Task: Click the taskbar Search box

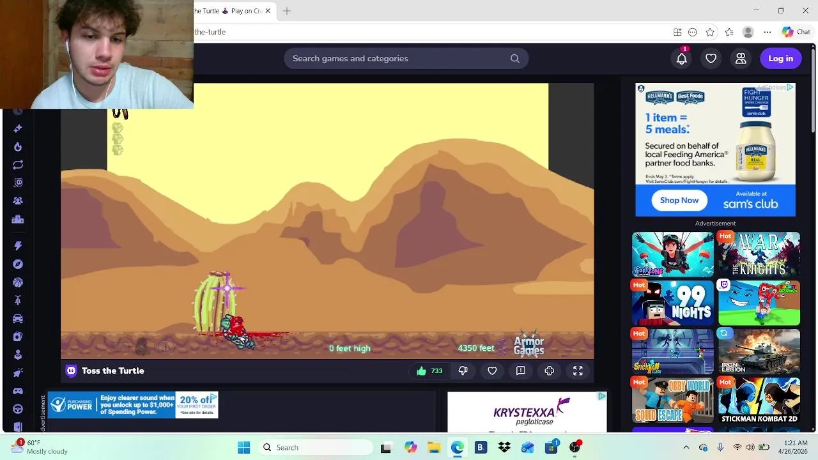Action: pyautogui.click(x=316, y=448)
